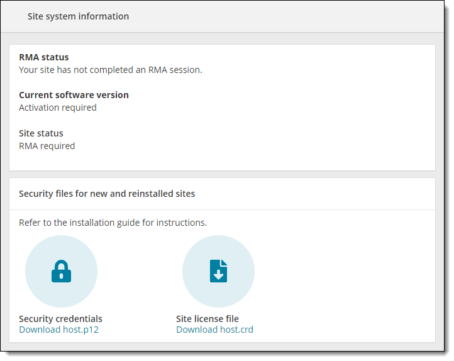Select the Current software version heading
The width and height of the screenshot is (454, 361).
click(74, 95)
